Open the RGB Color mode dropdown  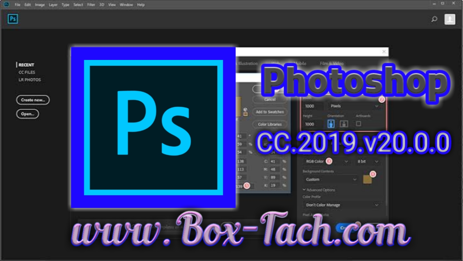pyautogui.click(x=327, y=161)
